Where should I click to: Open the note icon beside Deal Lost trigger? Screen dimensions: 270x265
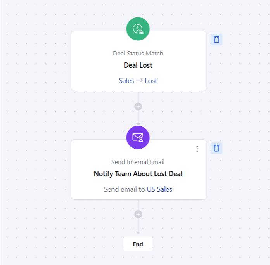(x=216, y=40)
